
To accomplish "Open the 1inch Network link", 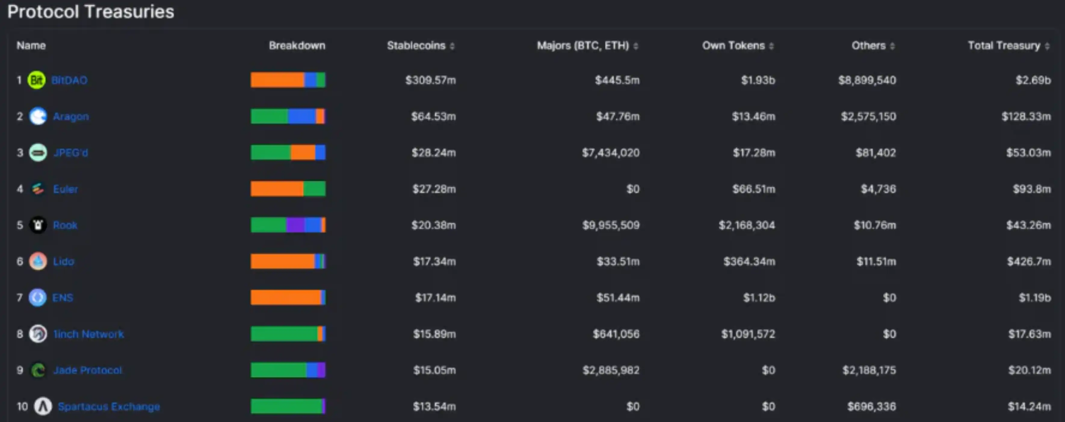I will click(88, 334).
